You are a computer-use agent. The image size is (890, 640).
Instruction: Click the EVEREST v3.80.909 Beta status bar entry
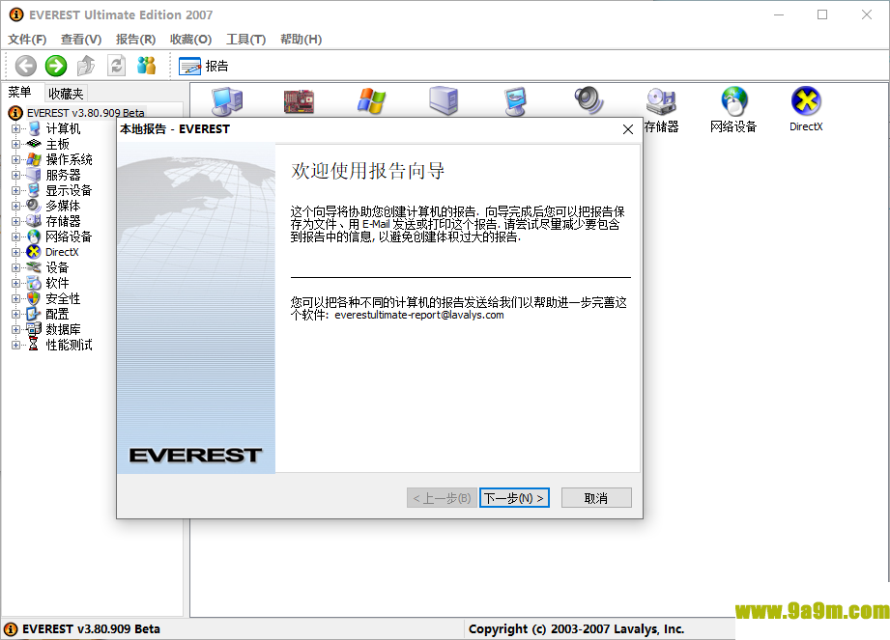click(91, 628)
